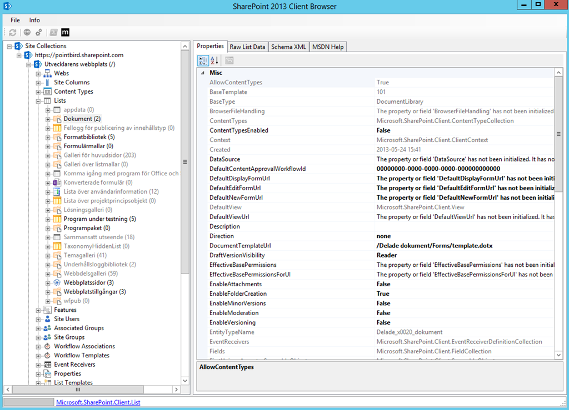Screen dimensions: 569x410
Task: Collapse the Utvecklarens webbplats node
Action: click(29, 64)
